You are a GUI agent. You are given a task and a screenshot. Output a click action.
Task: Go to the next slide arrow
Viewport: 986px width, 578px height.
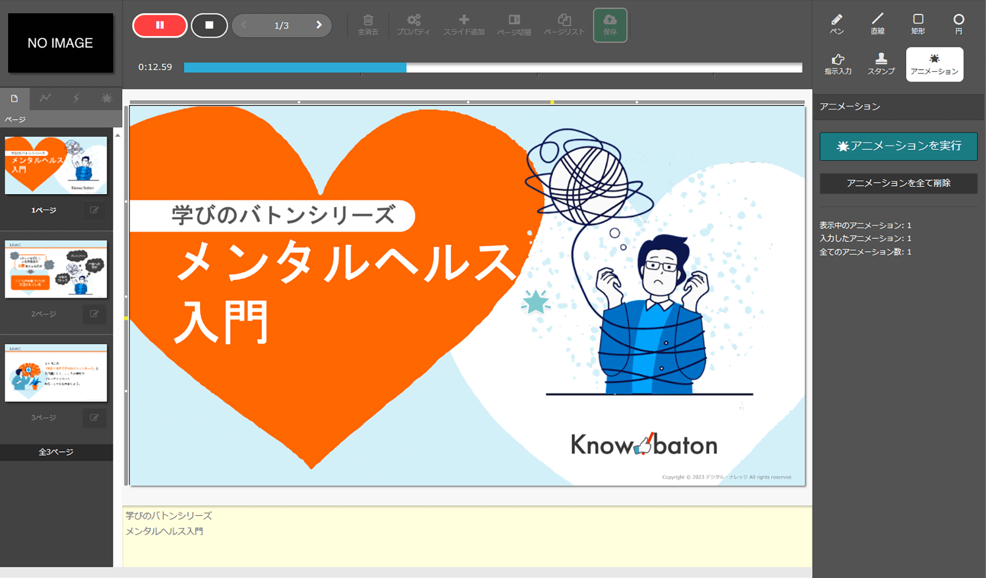319,25
